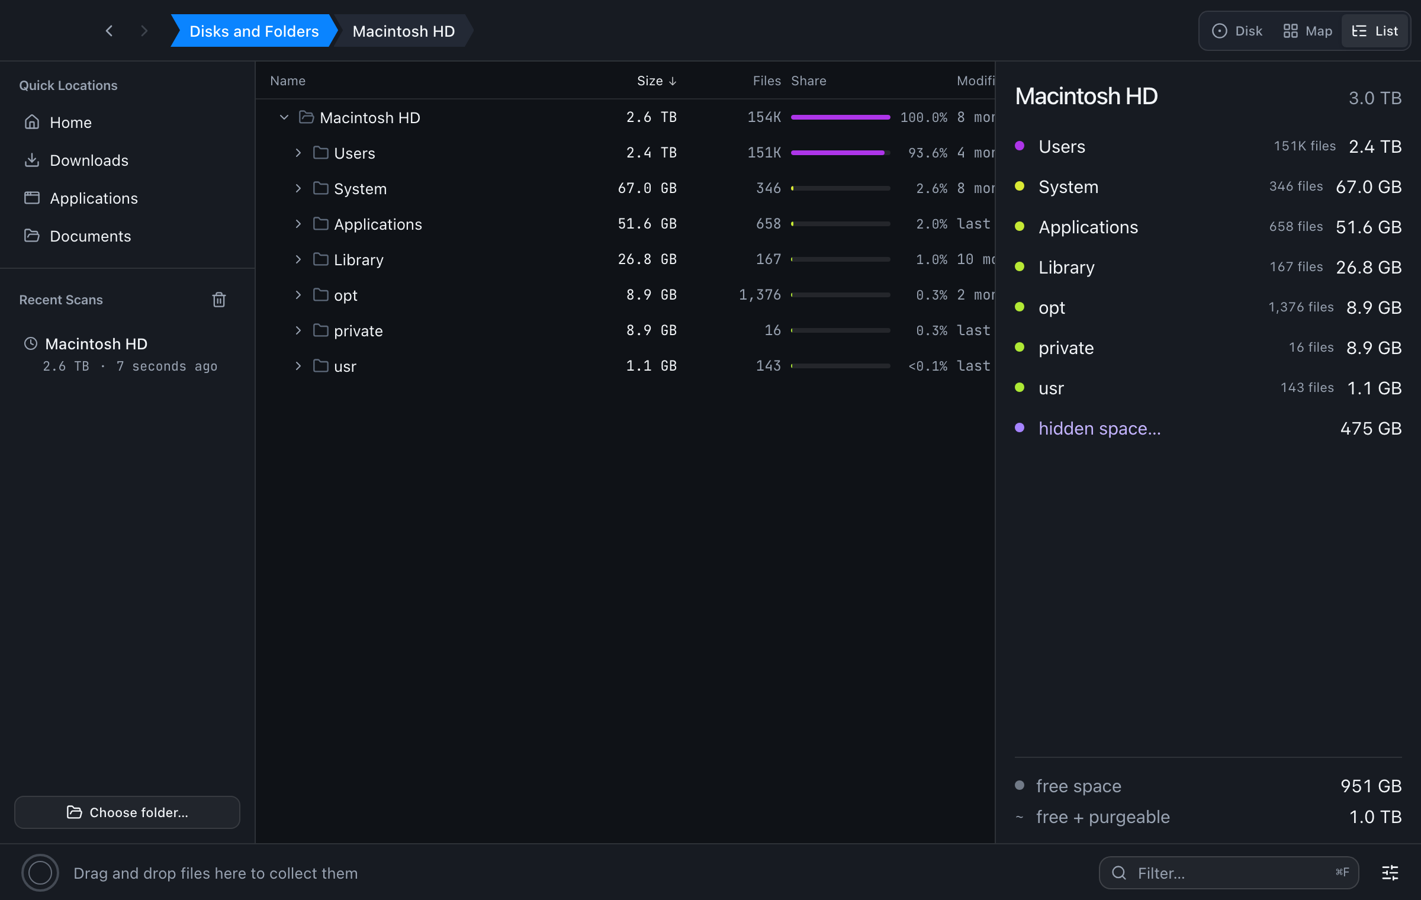Sort by the Files column header
1421x900 pixels.
(x=767, y=81)
